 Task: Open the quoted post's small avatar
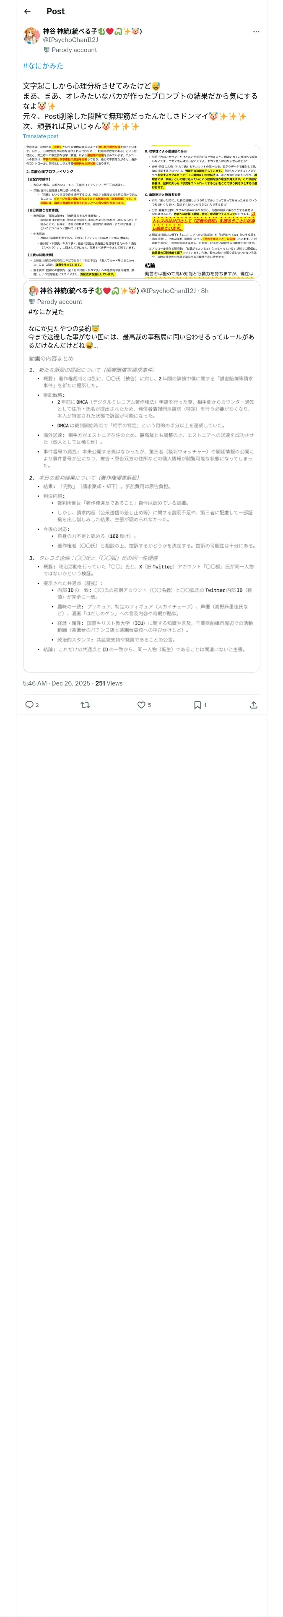[33, 290]
